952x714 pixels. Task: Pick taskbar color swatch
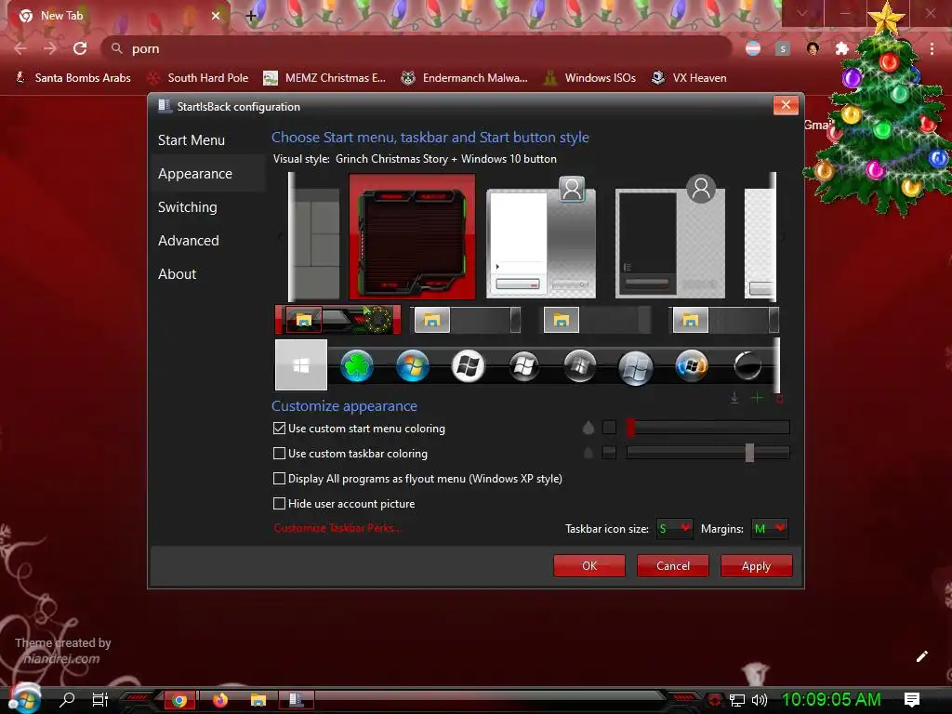(x=609, y=453)
